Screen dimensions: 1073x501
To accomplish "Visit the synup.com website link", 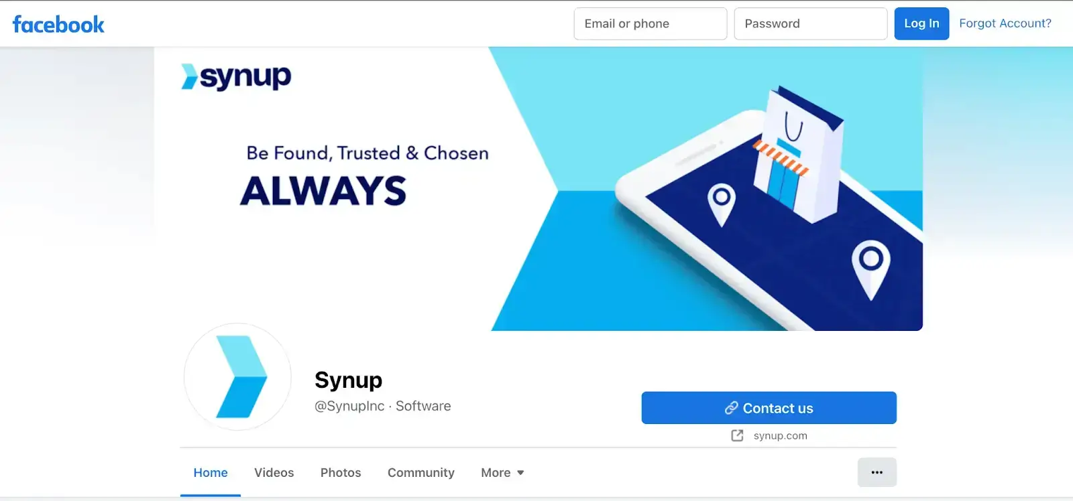I will coord(781,435).
